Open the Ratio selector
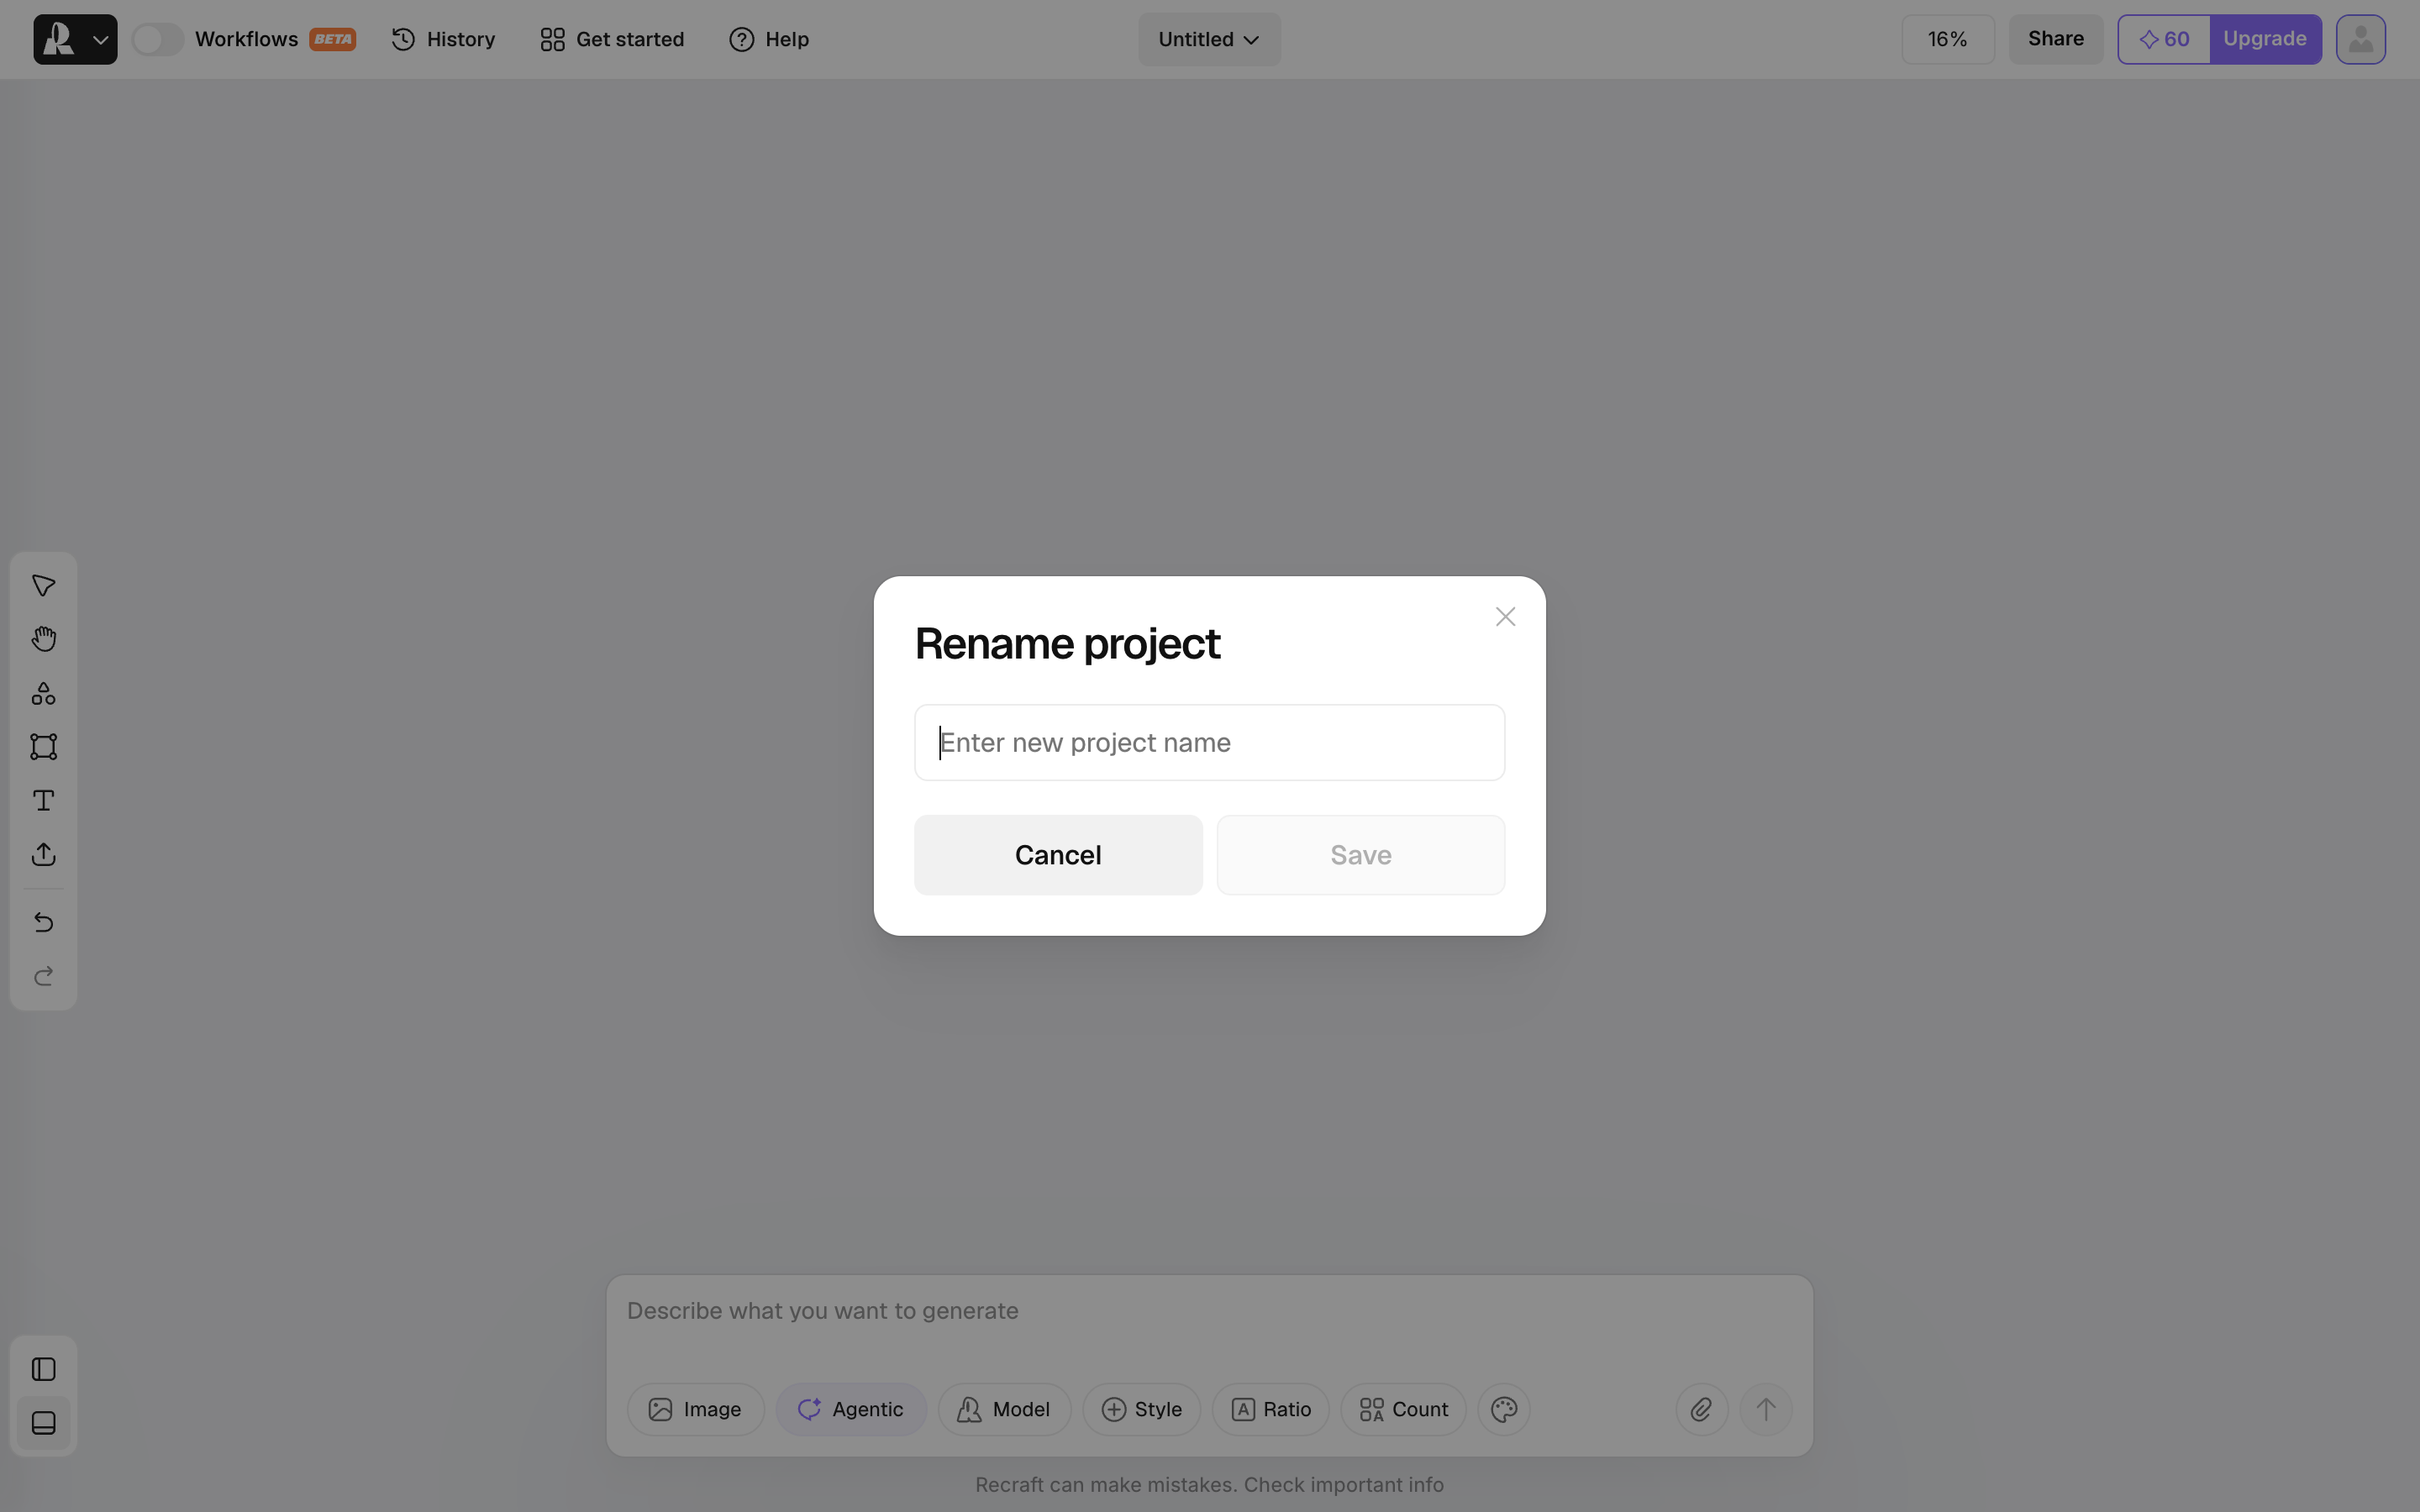 coord(1270,1409)
